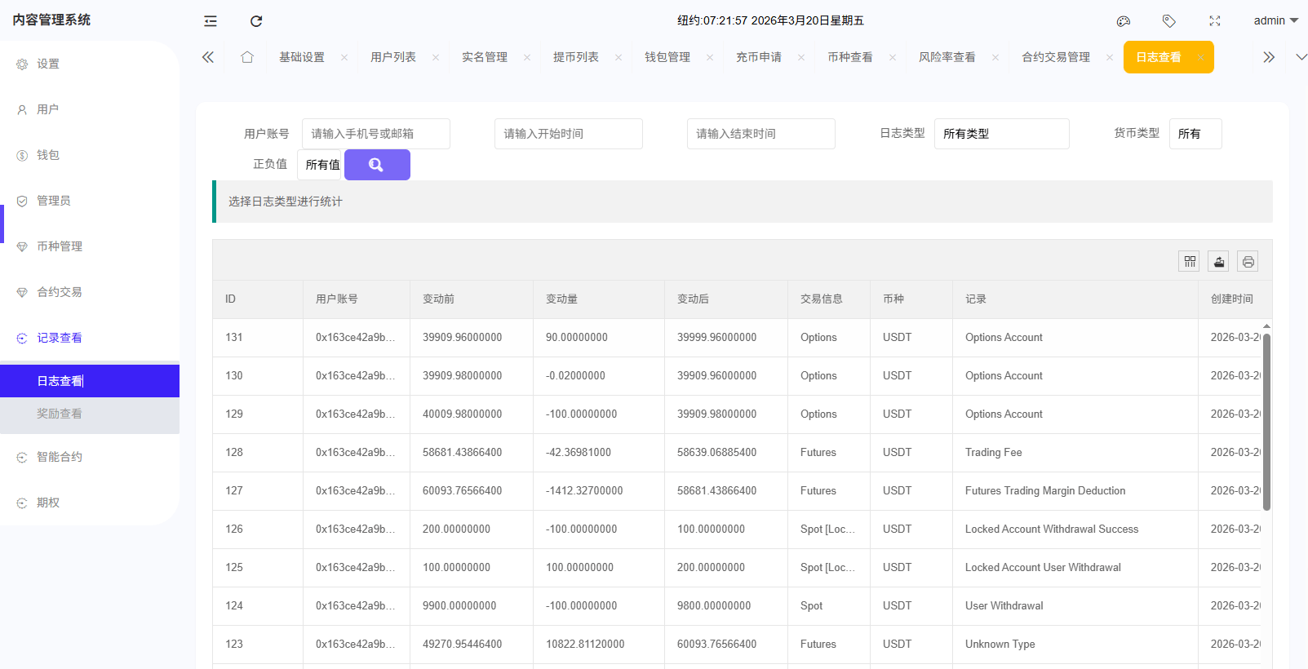Click the purple search button
The width and height of the screenshot is (1308, 669).
pos(377,165)
